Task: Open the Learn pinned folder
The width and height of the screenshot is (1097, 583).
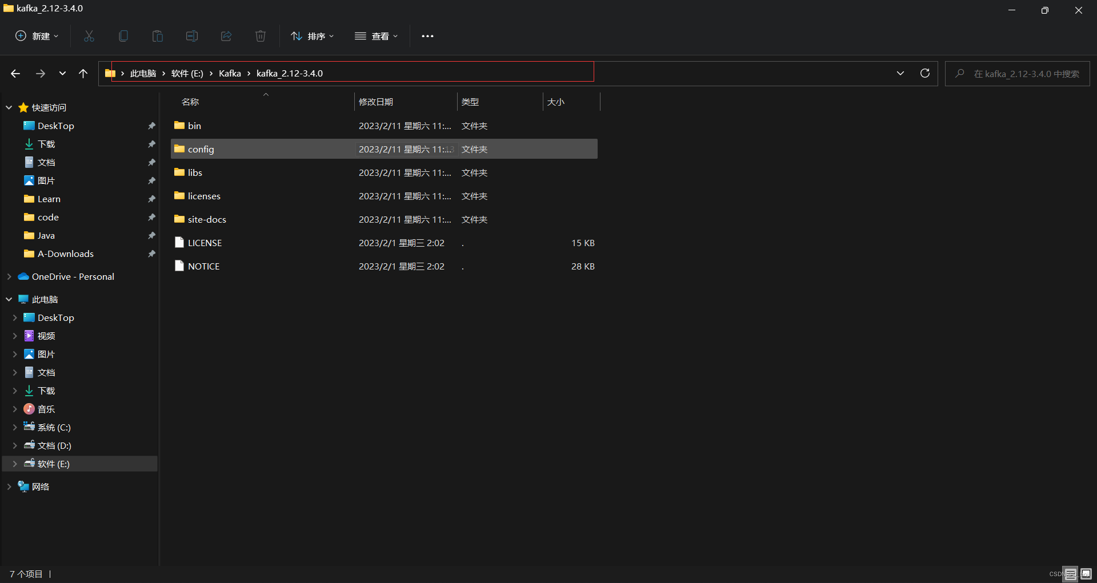Action: [49, 199]
